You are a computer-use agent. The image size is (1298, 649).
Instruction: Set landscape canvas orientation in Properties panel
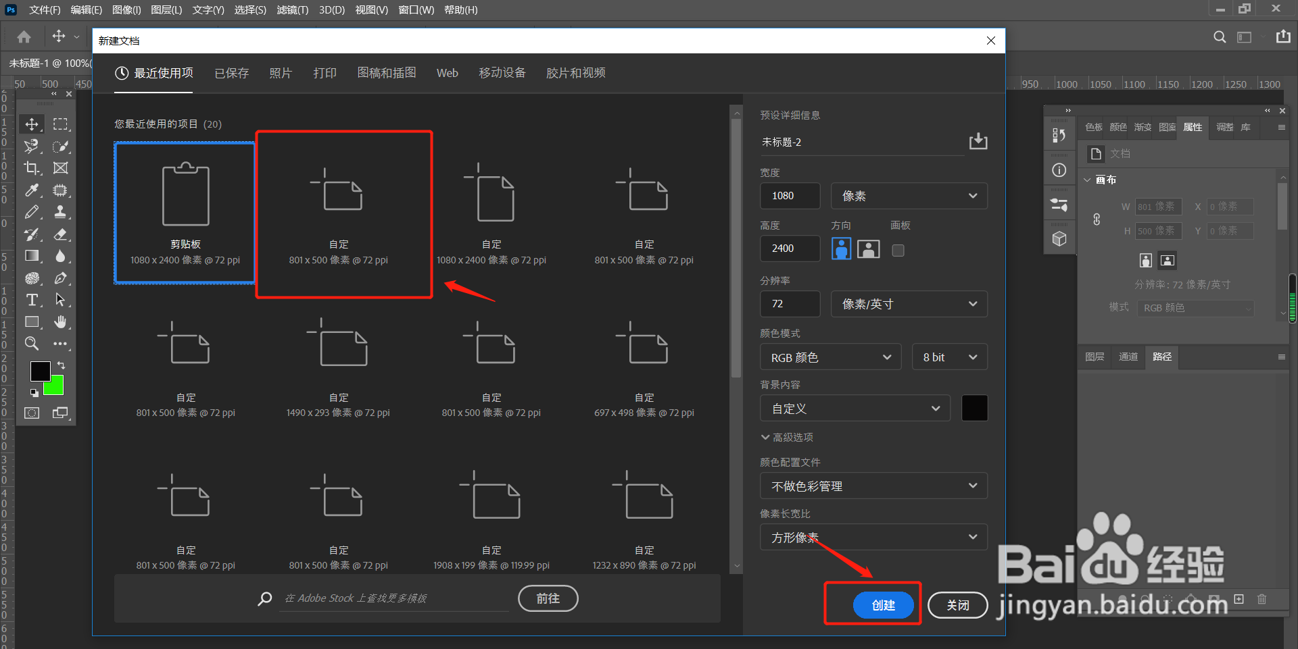pos(1168,261)
